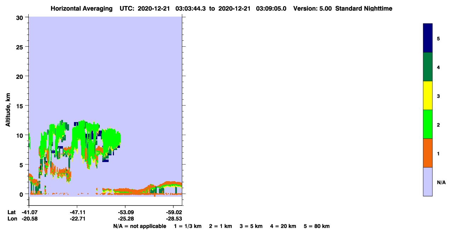The image size is (460, 236).
Task: Click the colorbar label 2
Action: 438,125
